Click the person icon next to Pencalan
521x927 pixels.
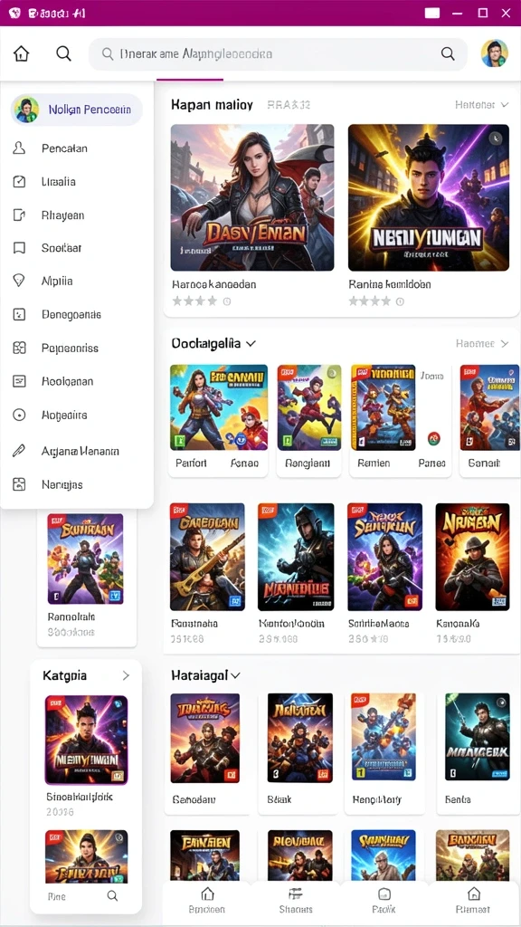(19, 148)
